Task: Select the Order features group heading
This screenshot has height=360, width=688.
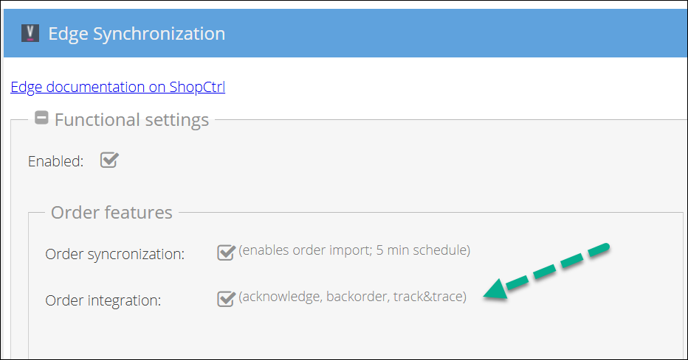Action: [111, 213]
